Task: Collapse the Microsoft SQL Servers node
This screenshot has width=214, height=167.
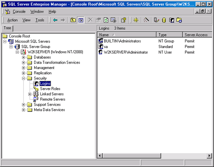Action: pos(5,41)
